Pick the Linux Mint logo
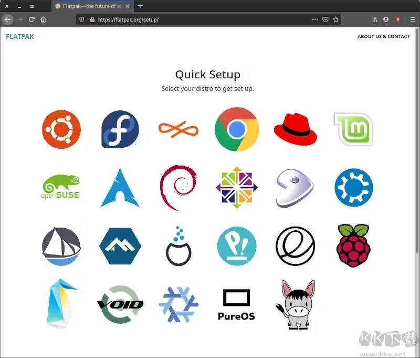The width and height of the screenshot is (420, 358). point(353,129)
